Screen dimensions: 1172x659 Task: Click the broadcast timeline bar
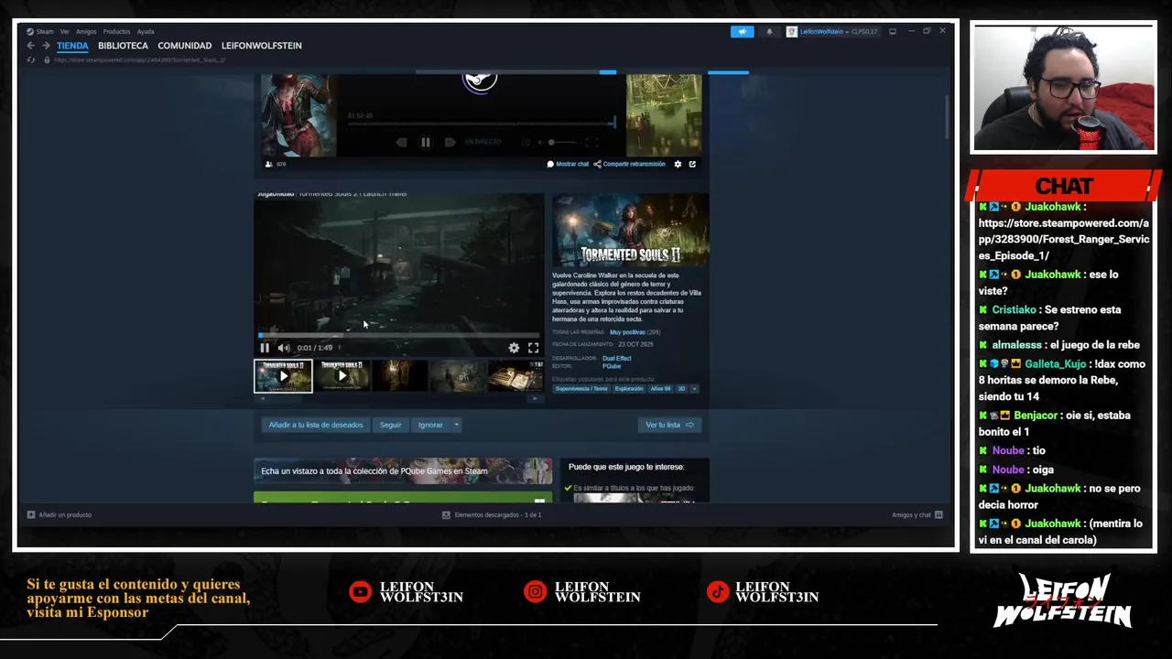click(x=481, y=124)
